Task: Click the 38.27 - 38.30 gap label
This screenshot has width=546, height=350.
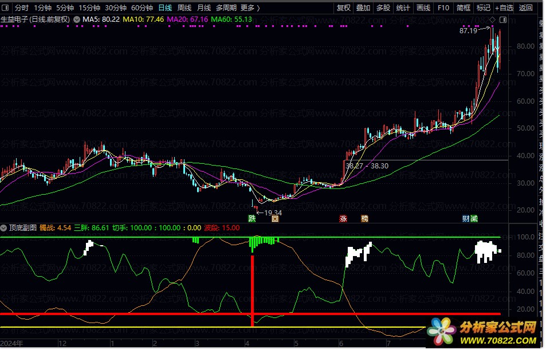Action: coord(367,166)
